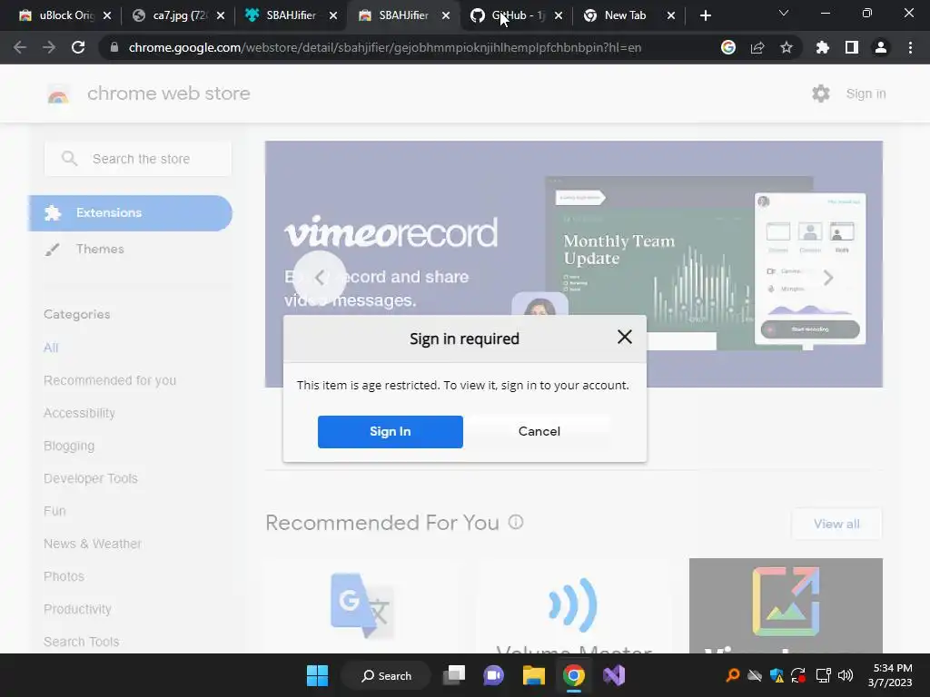This screenshot has height=697, width=930.
Task: Select the Extensions sidebar item
Action: 131,212
